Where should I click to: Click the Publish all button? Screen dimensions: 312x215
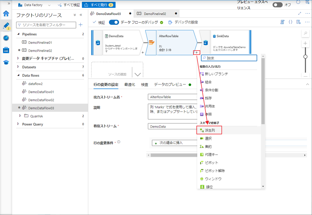click(99, 5)
